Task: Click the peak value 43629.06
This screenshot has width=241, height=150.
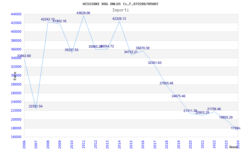Action: pyautogui.click(x=83, y=13)
